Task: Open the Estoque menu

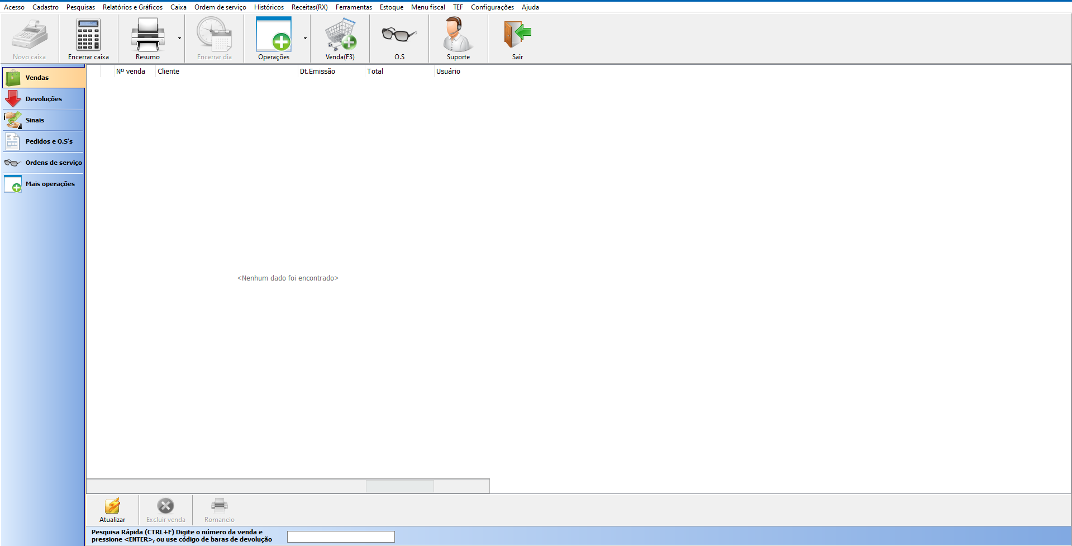Action: (x=391, y=7)
